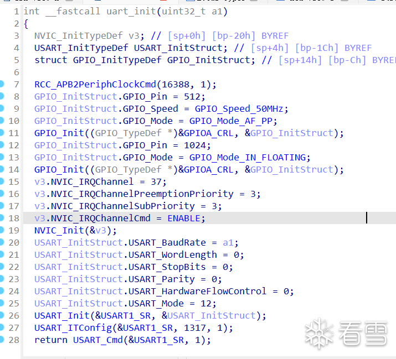This screenshot has height=359, width=396.
Task: Click the NVIC_InitTypeDef type on line 3
Action: coord(79,36)
